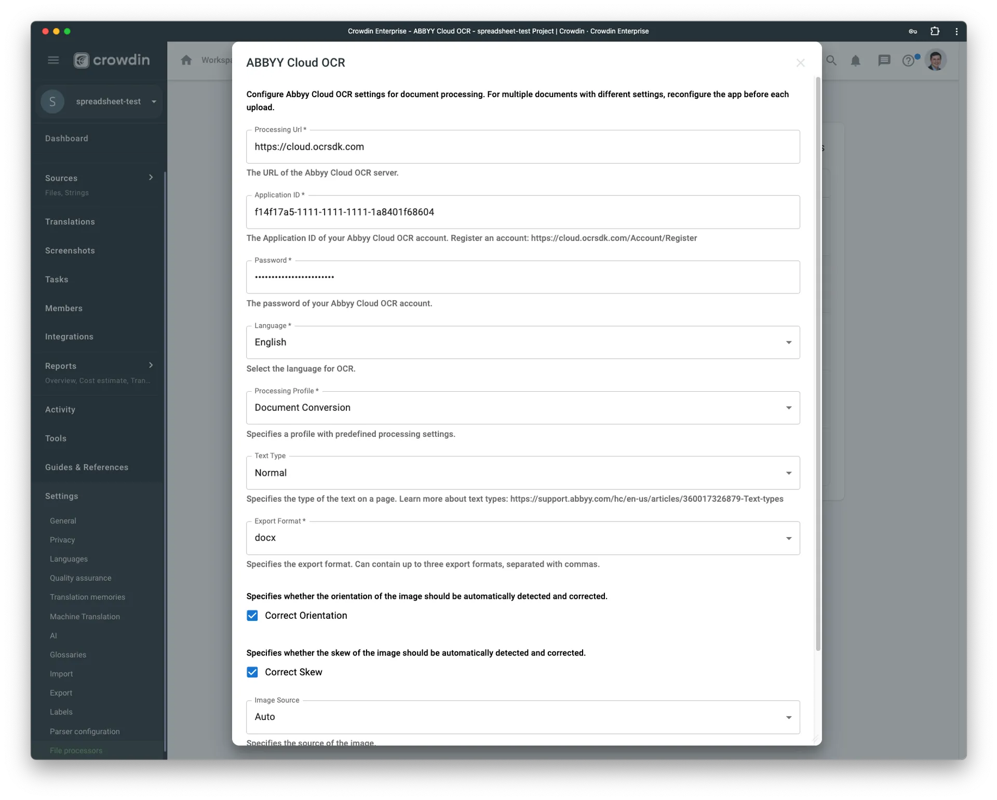
Task: Click the Processing Url input field
Action: (523, 147)
